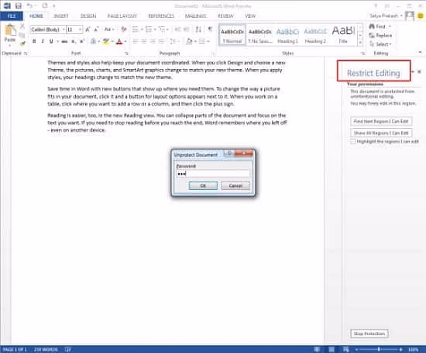This screenshot has width=426, height=353.
Task: Expand the underline style dropdown arrow
Action: 57,41
